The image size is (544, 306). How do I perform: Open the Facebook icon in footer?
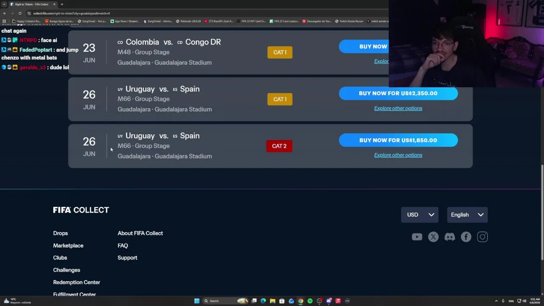[466, 237]
